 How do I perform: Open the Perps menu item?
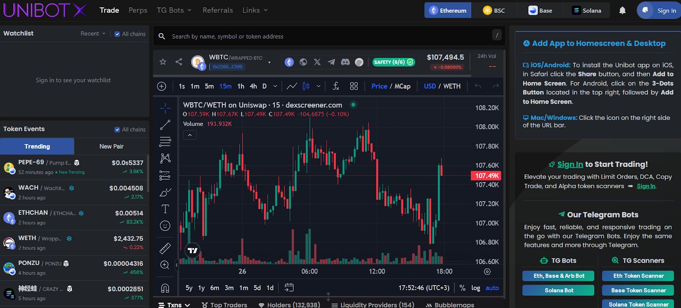[138, 10]
